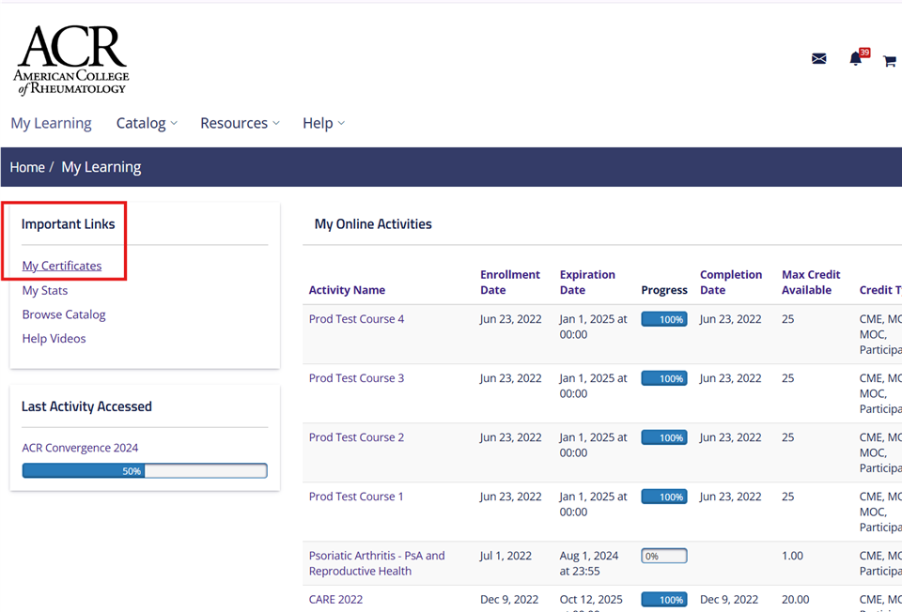Sort by Max Credit Available column header
Viewport: 902px width, 612px height.
[811, 283]
